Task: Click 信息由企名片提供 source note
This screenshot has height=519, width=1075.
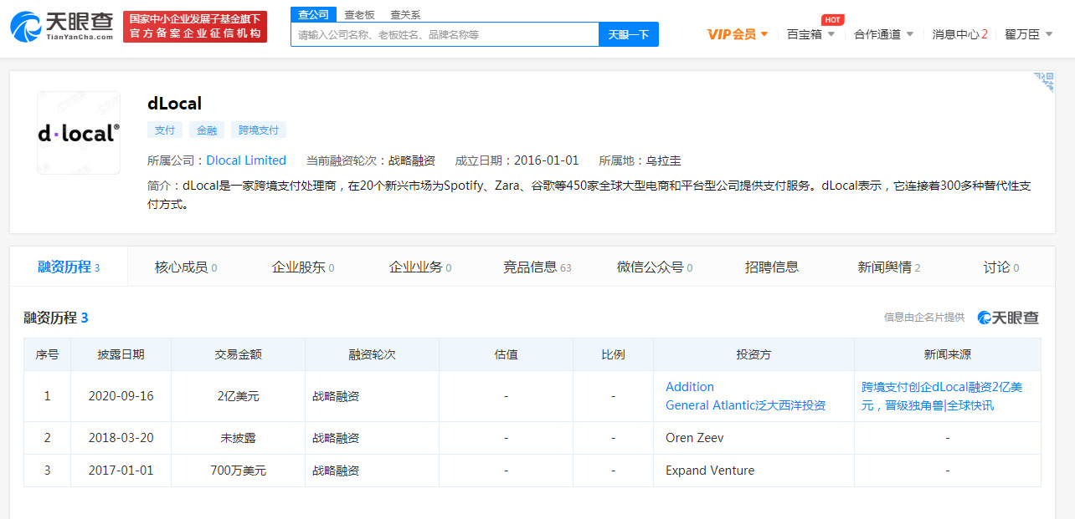Action: tap(924, 318)
